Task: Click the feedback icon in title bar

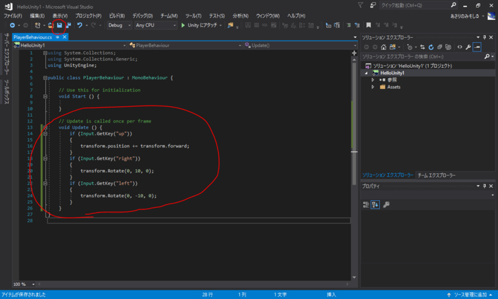Action: tap(373, 5)
